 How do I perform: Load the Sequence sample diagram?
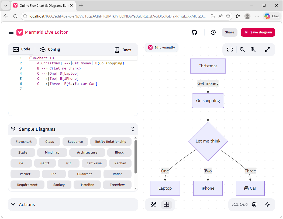(75, 142)
